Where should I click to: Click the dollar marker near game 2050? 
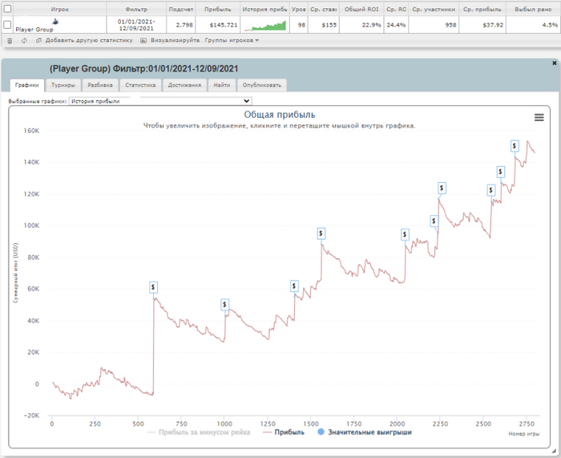405,234
